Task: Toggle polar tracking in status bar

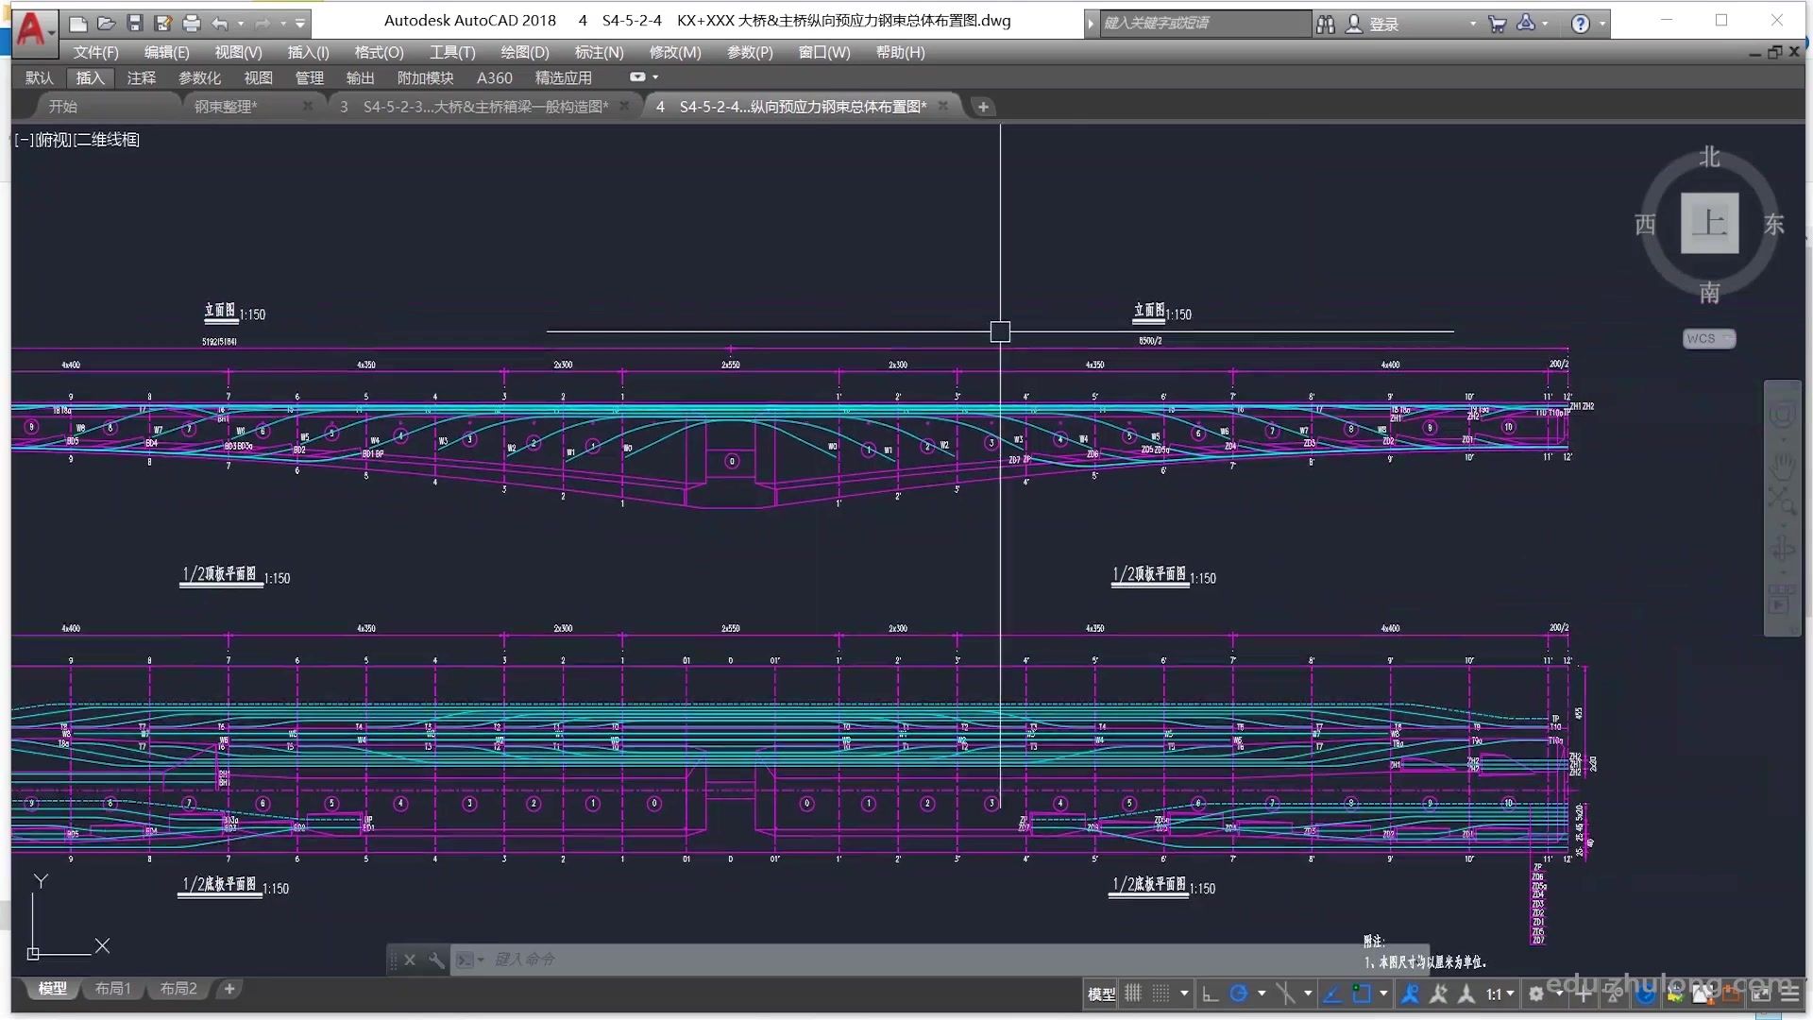Action: point(1239,994)
